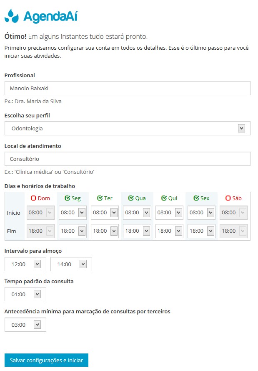The width and height of the screenshot is (258, 371).
Task: Open Antecedência mínima 03:00 dropdown
Action: [x=25, y=325]
